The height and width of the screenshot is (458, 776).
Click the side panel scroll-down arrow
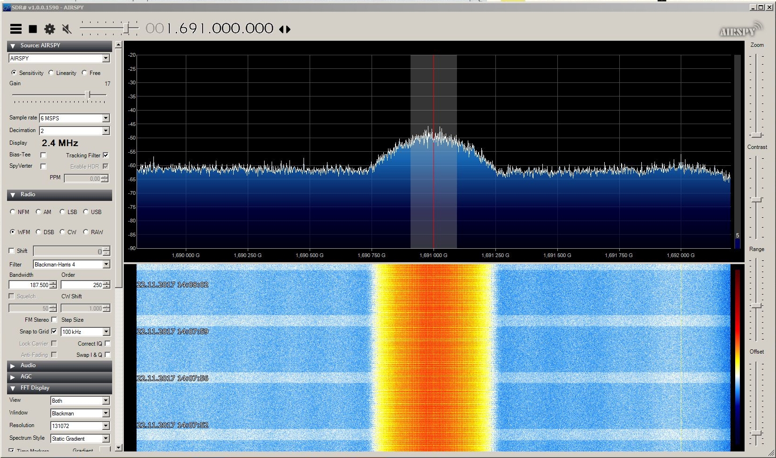(x=119, y=448)
